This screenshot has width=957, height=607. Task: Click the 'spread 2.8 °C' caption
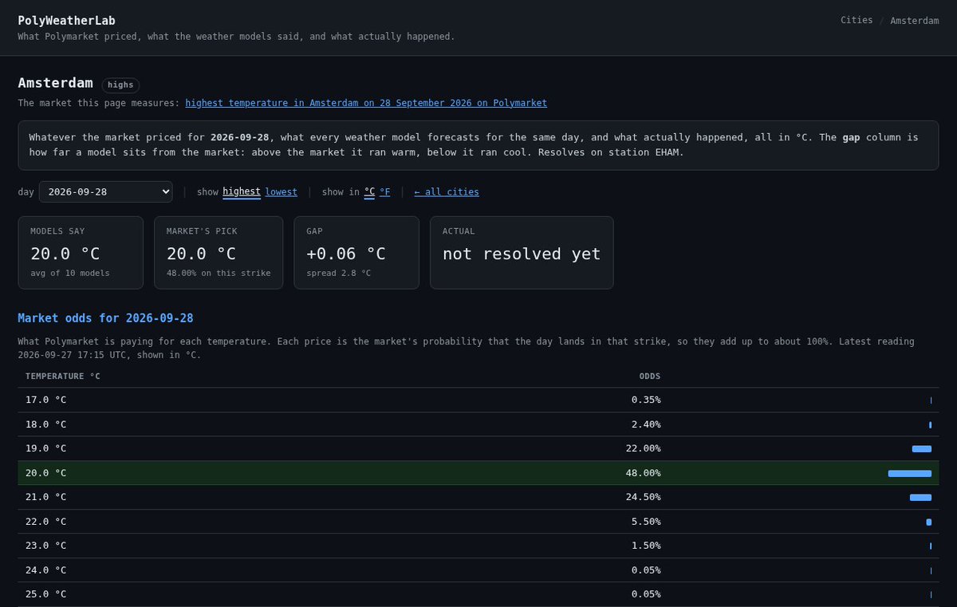339,273
